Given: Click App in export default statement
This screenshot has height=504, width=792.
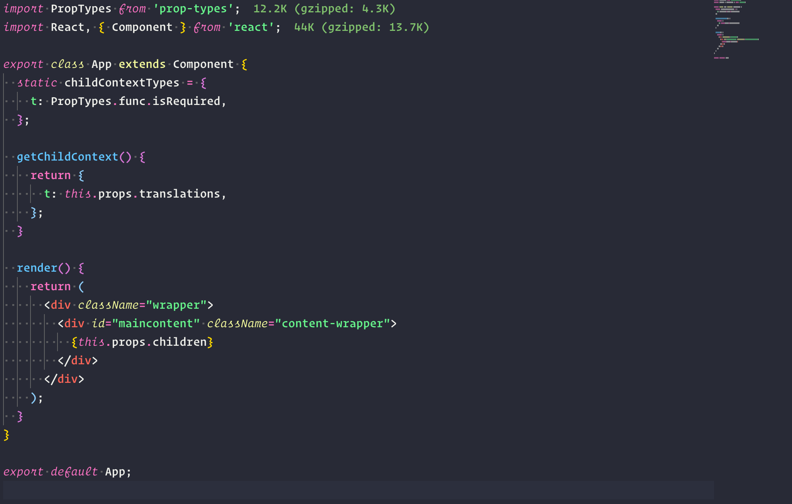Looking at the screenshot, I should click(x=115, y=472).
